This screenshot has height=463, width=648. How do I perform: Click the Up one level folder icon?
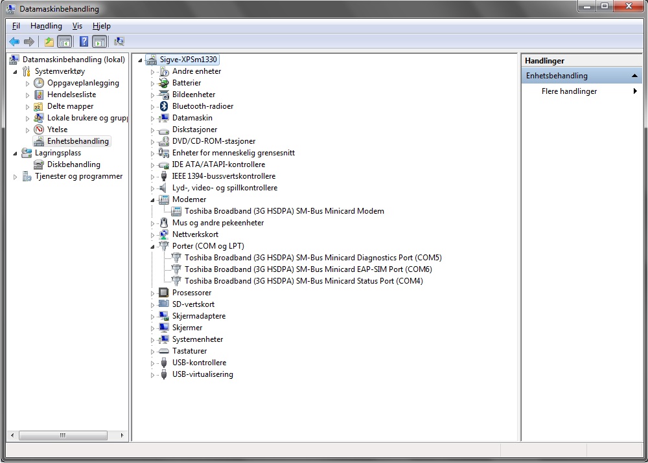tap(49, 41)
